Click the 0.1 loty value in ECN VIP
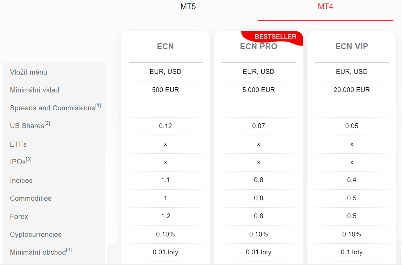 pyautogui.click(x=351, y=252)
